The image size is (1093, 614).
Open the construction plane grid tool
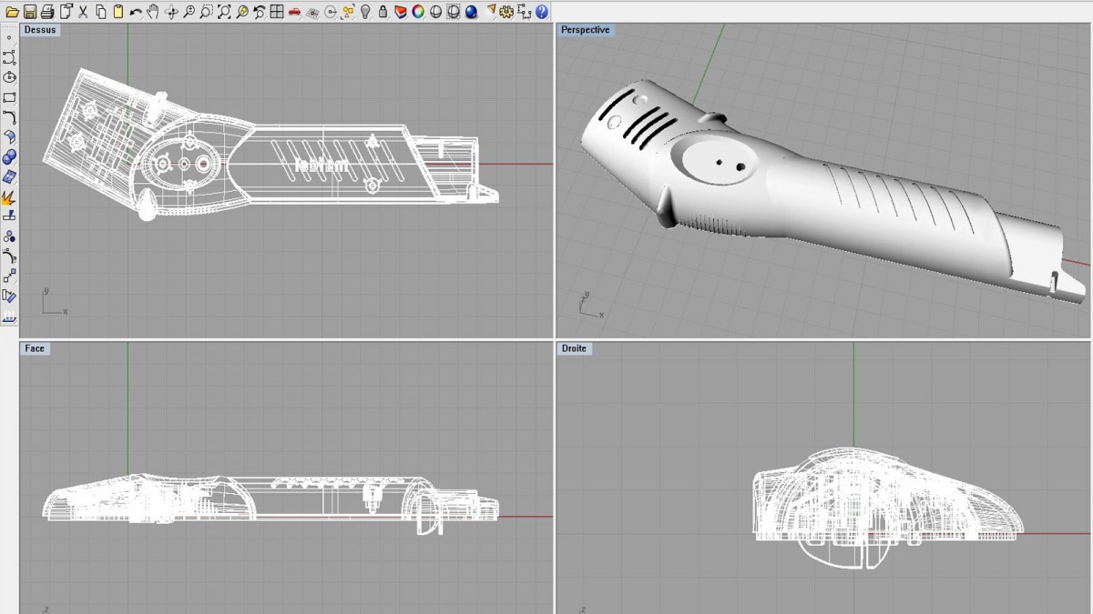tap(312, 12)
